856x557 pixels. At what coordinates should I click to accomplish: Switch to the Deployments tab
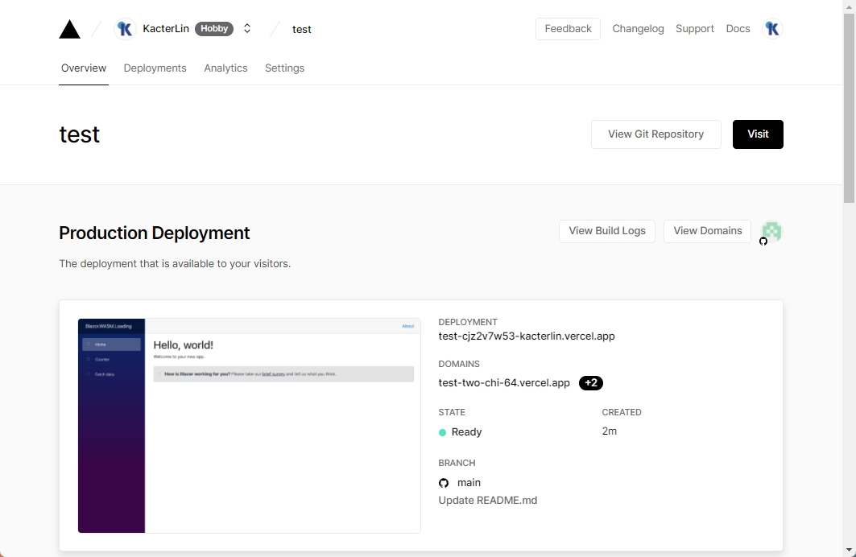(x=155, y=68)
